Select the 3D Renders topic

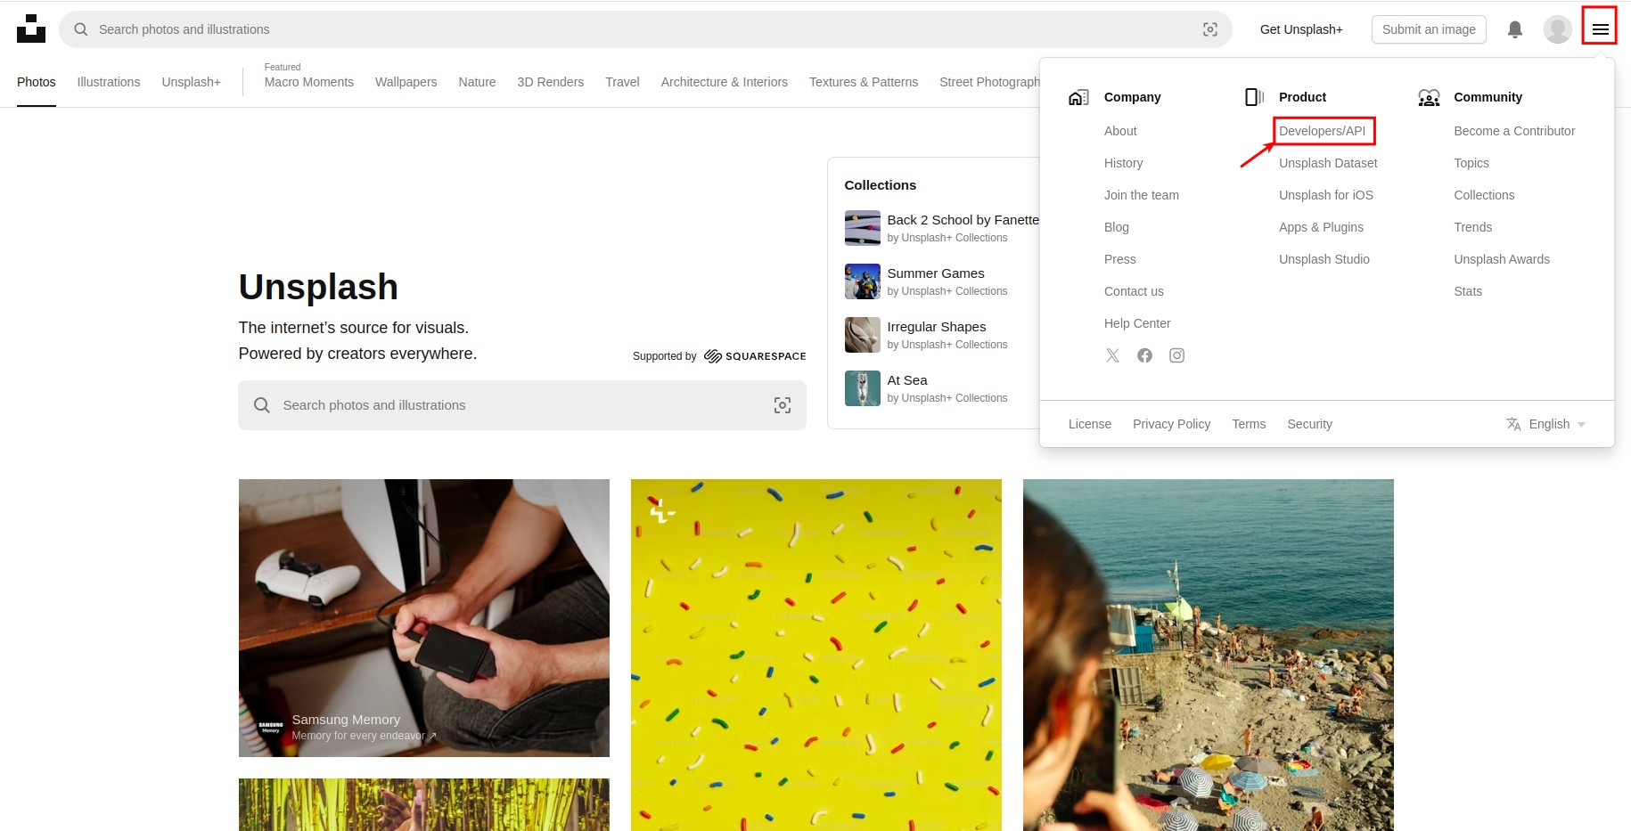click(x=551, y=82)
